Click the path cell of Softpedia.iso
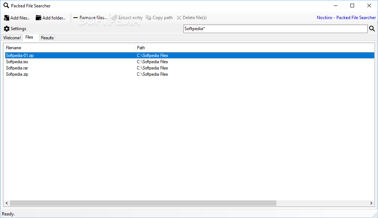 coord(153,62)
